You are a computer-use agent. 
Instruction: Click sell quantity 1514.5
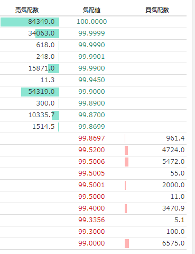click(x=43, y=127)
